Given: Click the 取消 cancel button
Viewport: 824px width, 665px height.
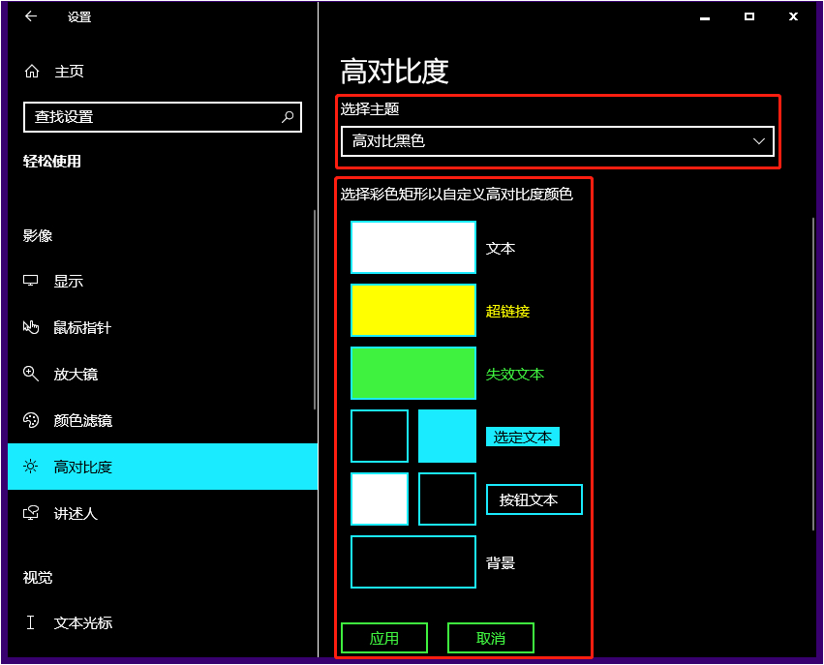Looking at the screenshot, I should [x=491, y=637].
